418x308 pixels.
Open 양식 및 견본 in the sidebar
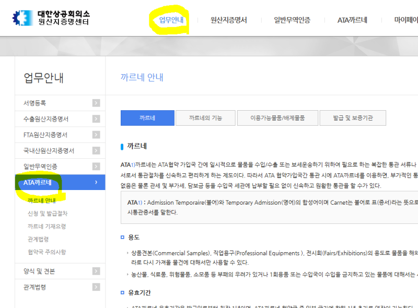click(60, 271)
